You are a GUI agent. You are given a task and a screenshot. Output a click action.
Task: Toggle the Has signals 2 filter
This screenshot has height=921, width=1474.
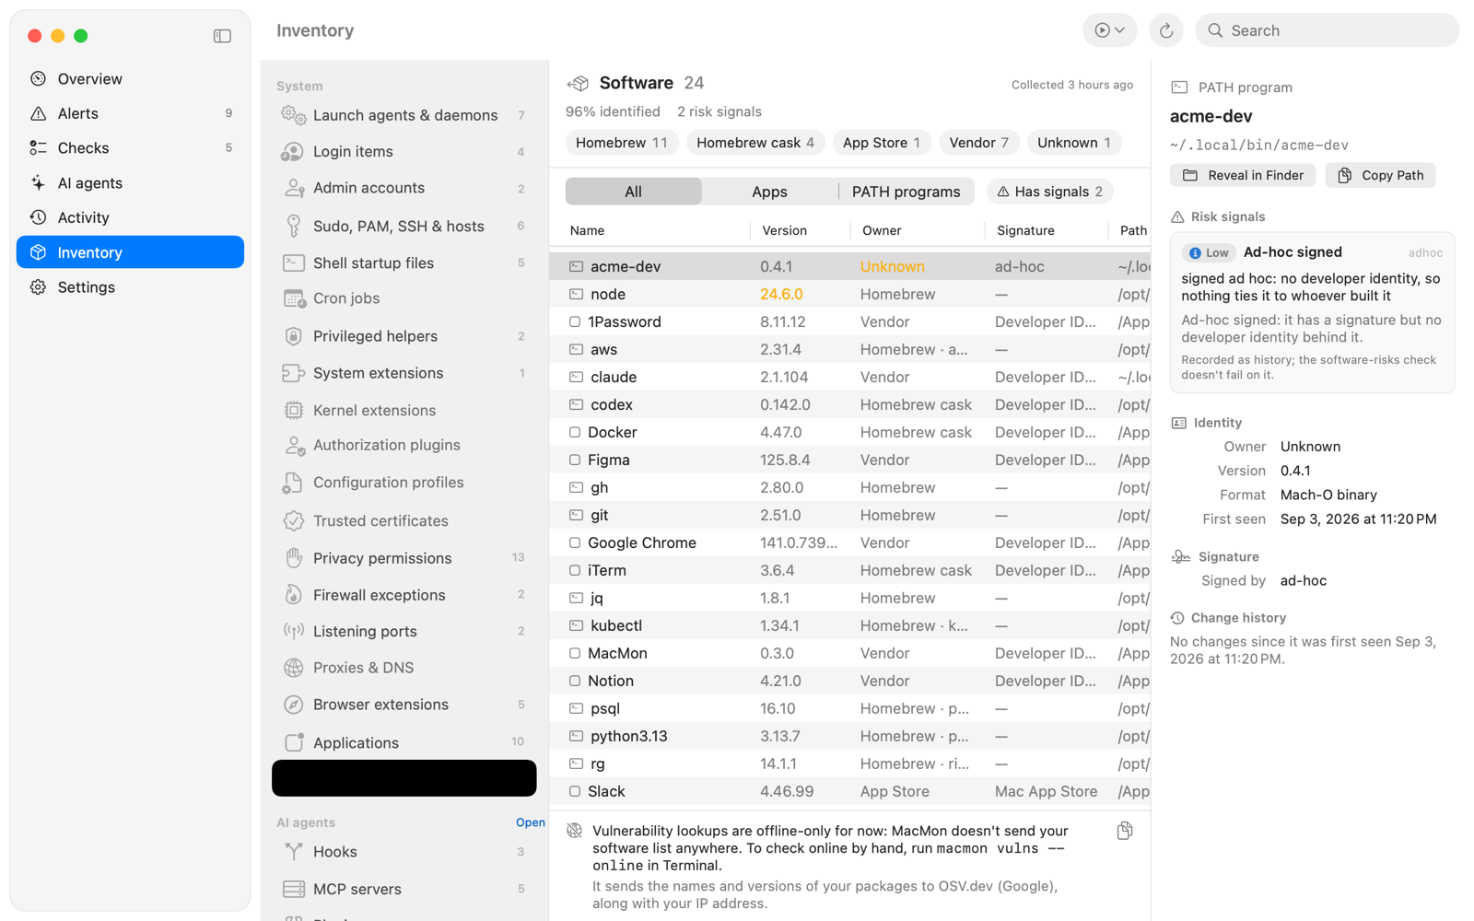pyautogui.click(x=1050, y=192)
